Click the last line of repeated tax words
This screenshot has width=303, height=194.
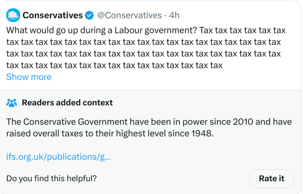(x=114, y=65)
